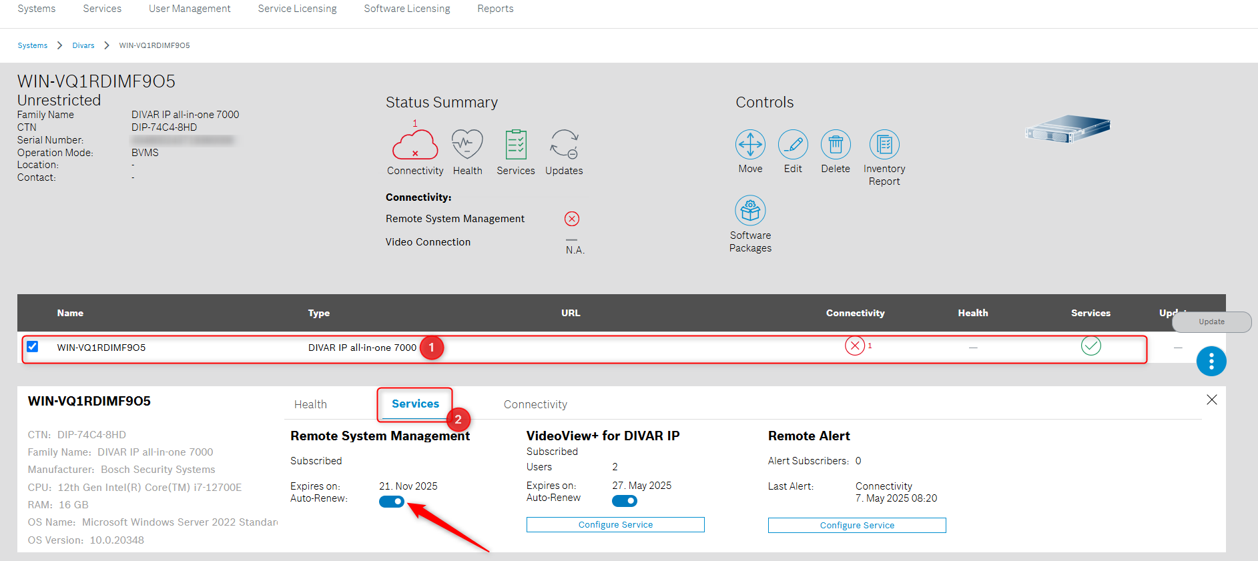The width and height of the screenshot is (1258, 561).
Task: Toggle Auto-Renew for Remote System Management
Action: tap(392, 502)
